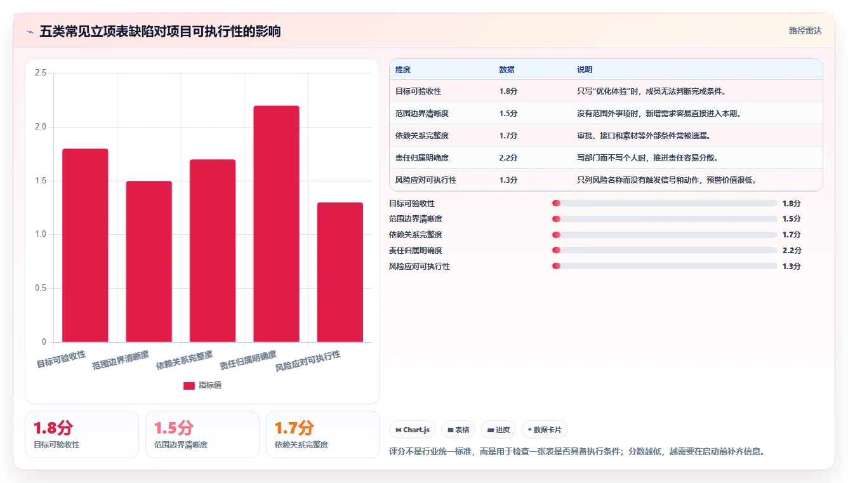Select the 范围边界清晰度 table row cell
This screenshot has height=483, width=848.
coord(422,114)
